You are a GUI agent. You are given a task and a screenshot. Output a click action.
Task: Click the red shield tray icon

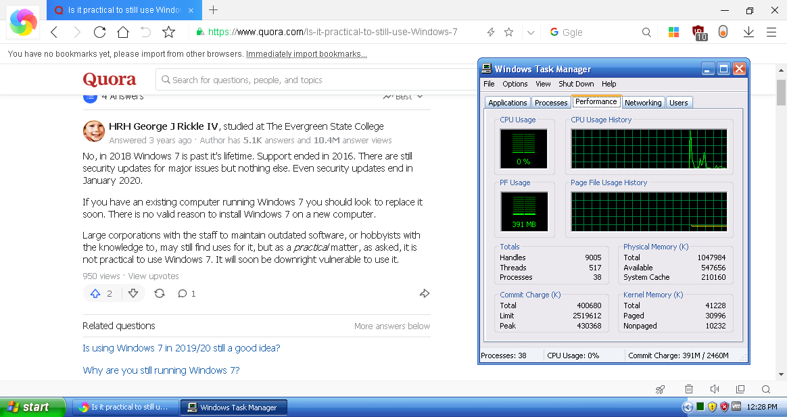pyautogui.click(x=723, y=407)
